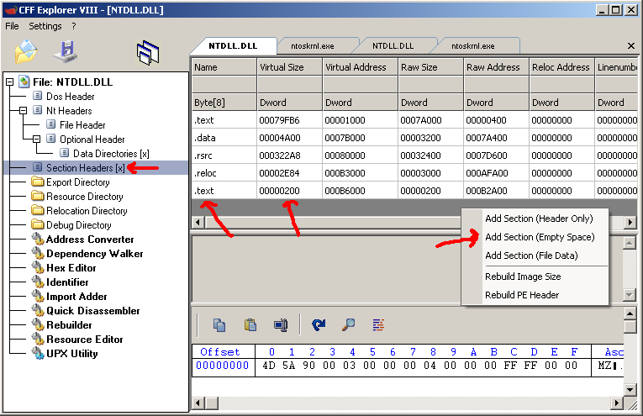Collapse the Optional Header tree node
643x416 pixels.
coord(36,140)
